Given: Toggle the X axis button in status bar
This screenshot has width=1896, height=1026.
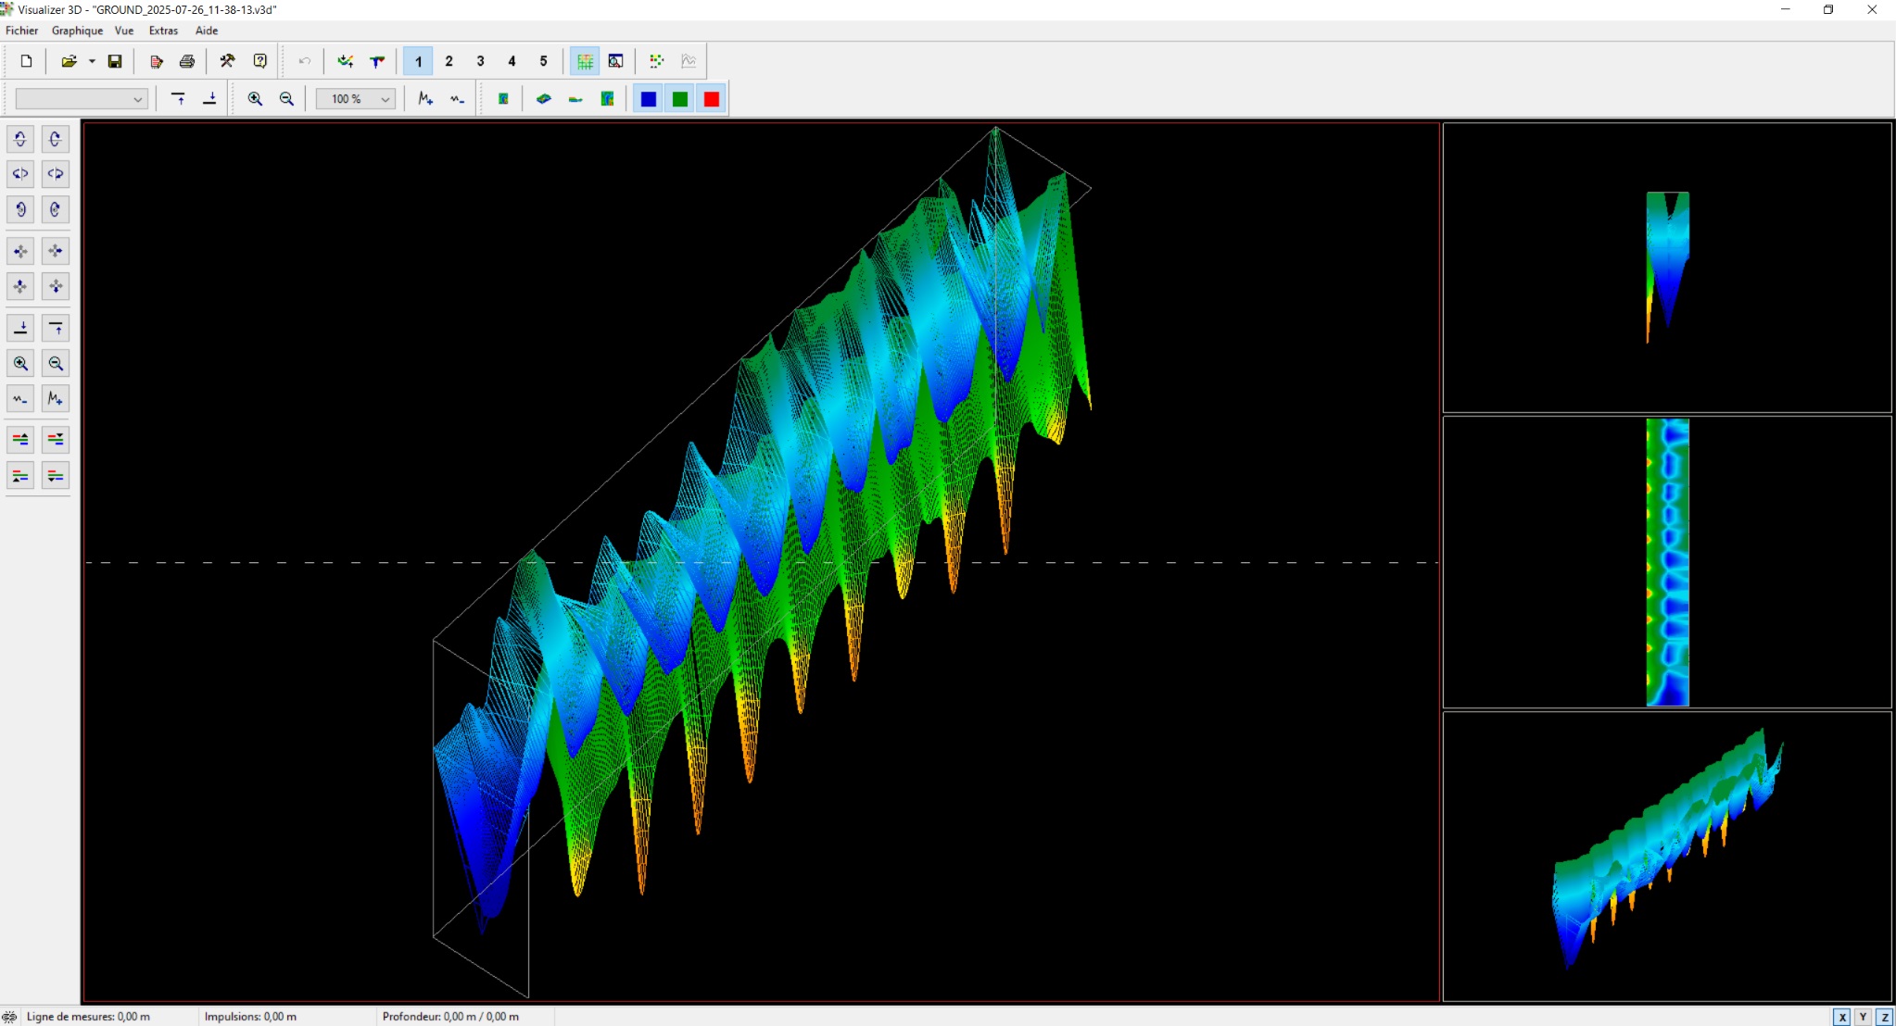Looking at the screenshot, I should (x=1842, y=1017).
